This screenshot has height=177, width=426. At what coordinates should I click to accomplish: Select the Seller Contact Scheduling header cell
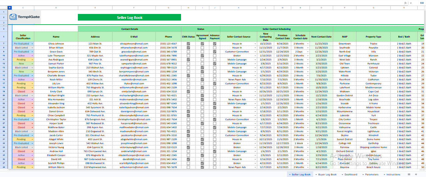[277, 29]
